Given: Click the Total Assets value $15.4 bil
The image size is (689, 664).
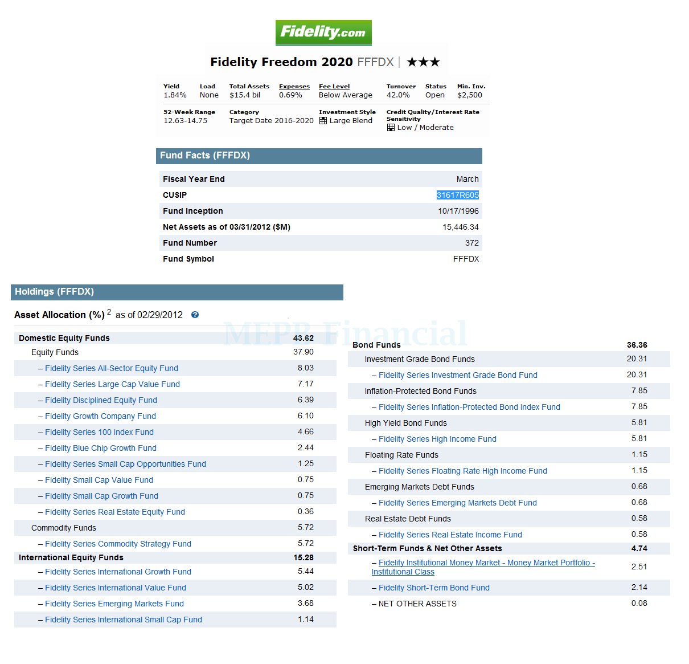Looking at the screenshot, I should pos(245,95).
